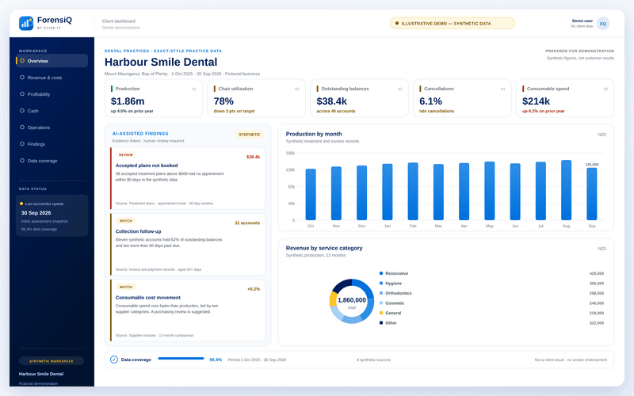Click the May bar in production chart
This screenshot has height=396, width=634.
click(x=489, y=191)
